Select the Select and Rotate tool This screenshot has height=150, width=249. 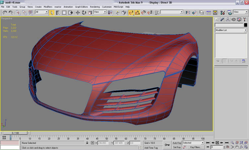(x=84, y=13)
